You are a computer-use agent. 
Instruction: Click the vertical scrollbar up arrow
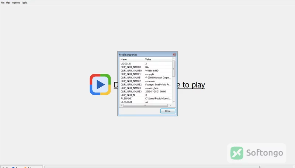pyautogui.click(x=174, y=59)
